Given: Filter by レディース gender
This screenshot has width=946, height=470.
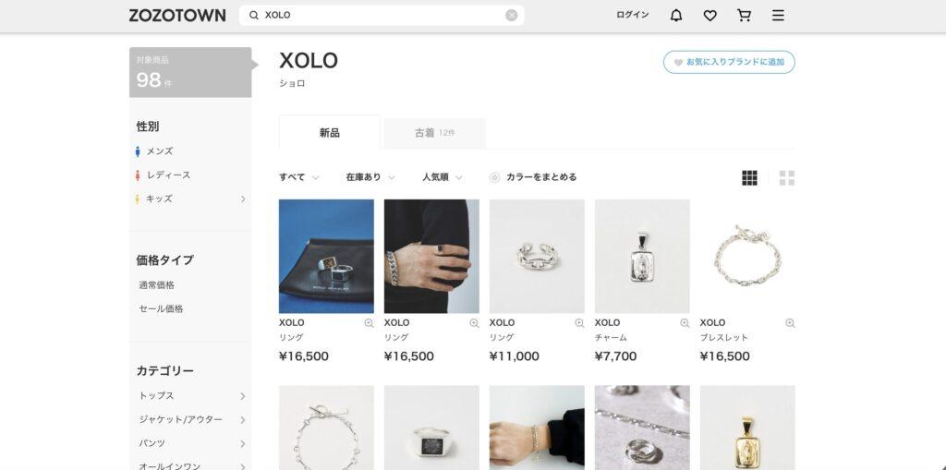Looking at the screenshot, I should 163,175.
